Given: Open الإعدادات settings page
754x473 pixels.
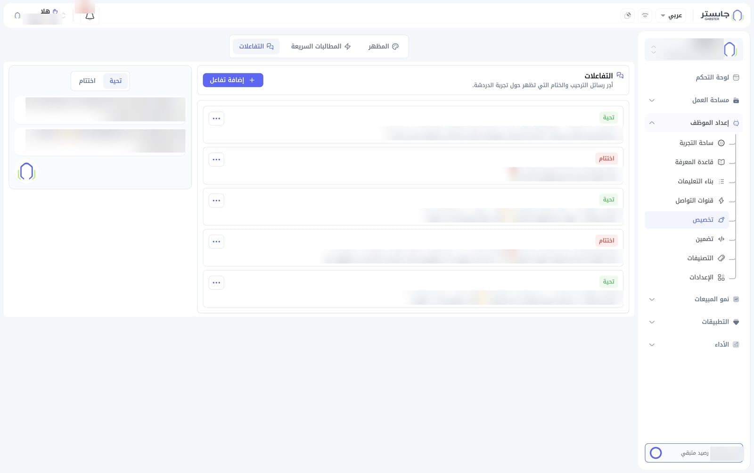Looking at the screenshot, I should pyautogui.click(x=687, y=277).
